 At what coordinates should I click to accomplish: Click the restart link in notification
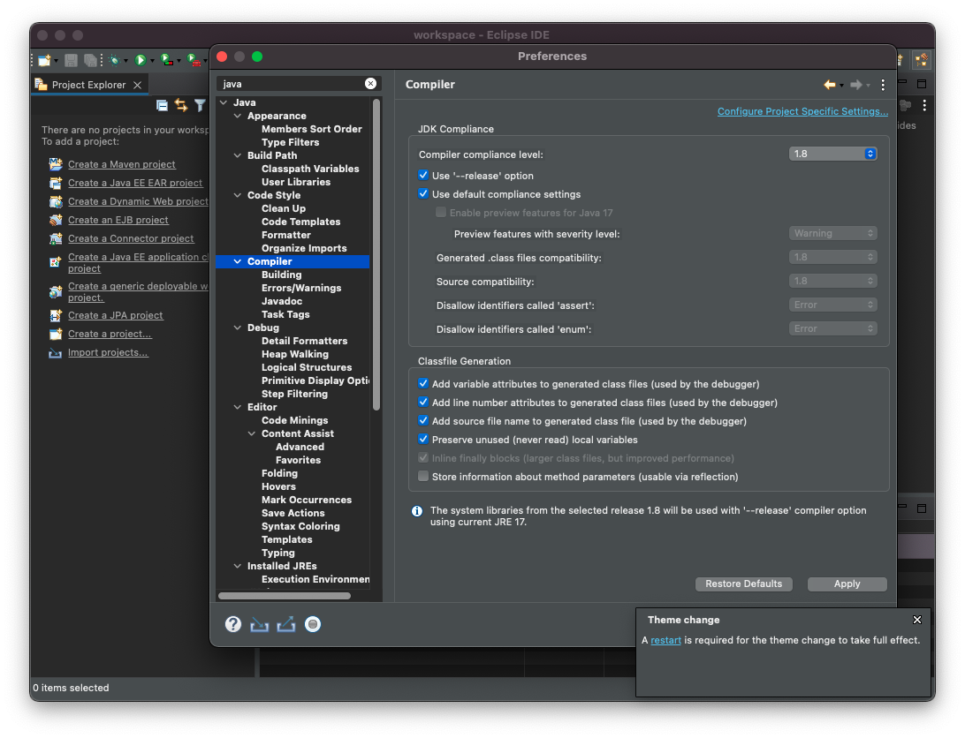pos(666,640)
